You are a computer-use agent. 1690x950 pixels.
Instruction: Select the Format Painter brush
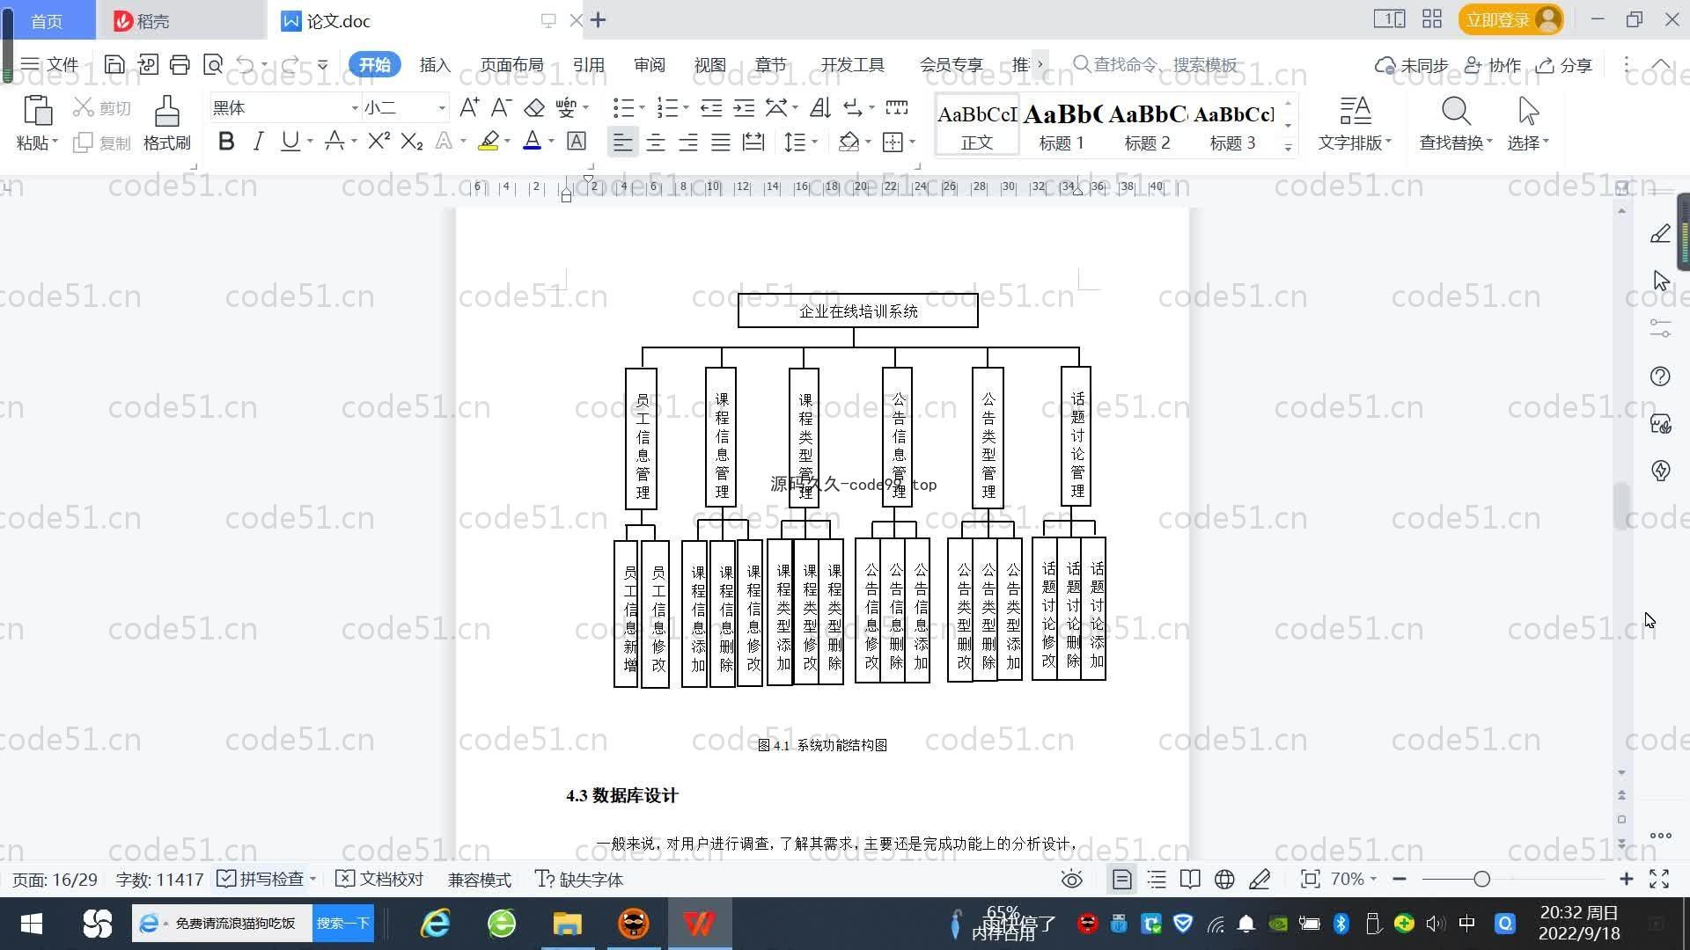167,111
